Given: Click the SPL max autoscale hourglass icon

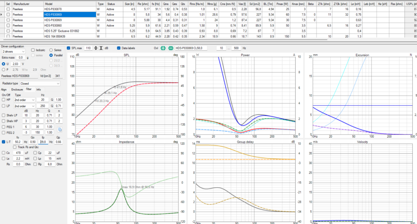Looking at the screenshot, I should [101, 48].
